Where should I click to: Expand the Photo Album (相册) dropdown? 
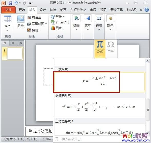coord(40,30)
